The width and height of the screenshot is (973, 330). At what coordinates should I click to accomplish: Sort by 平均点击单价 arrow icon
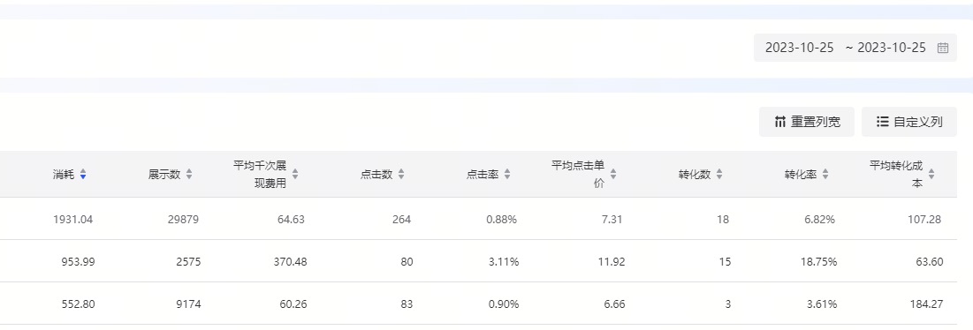tap(613, 175)
